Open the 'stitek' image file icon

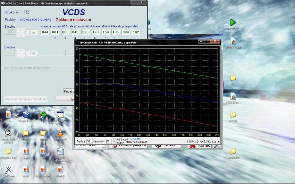tap(26, 170)
